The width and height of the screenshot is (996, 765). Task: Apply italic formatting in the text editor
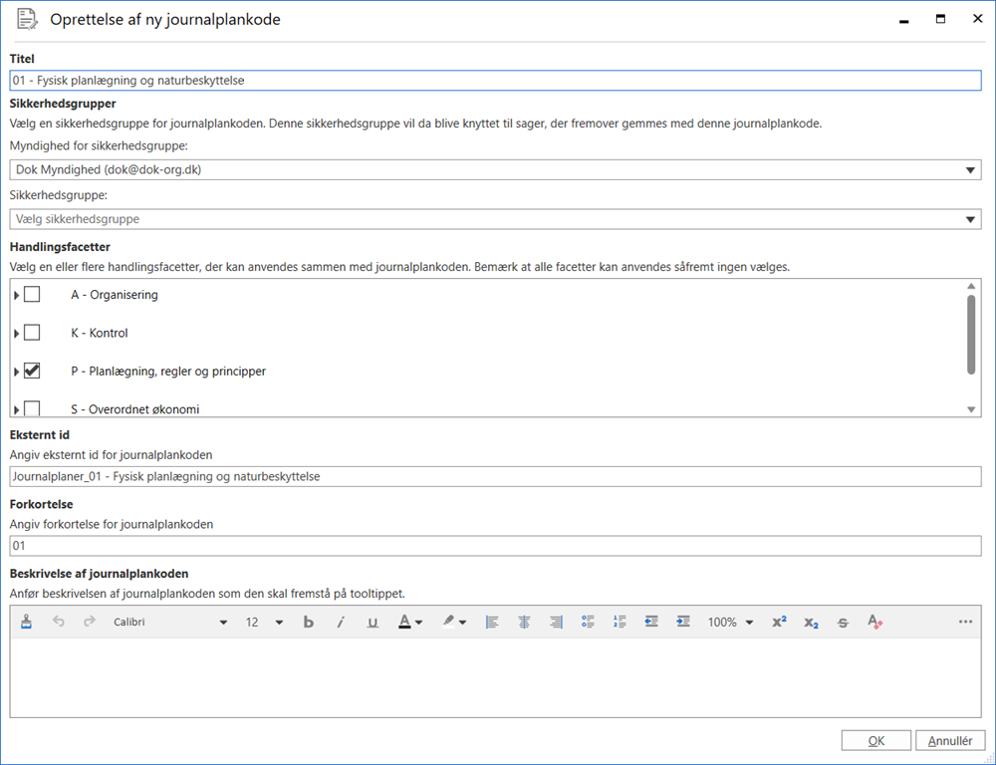(341, 622)
